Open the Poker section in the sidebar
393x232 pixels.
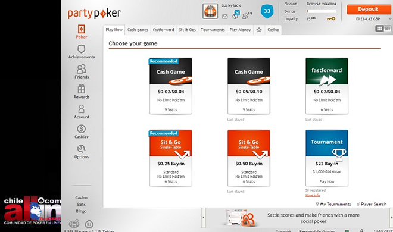coord(81,32)
